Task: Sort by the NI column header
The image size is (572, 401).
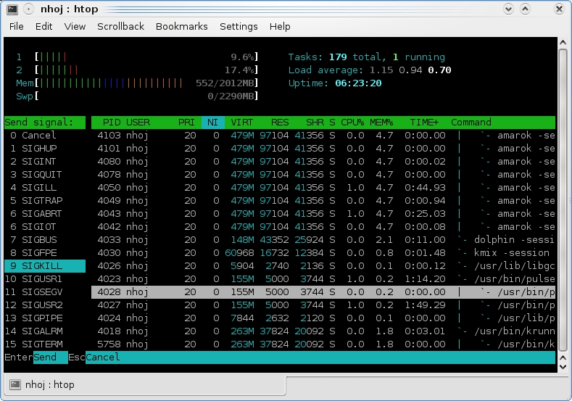Action: coord(212,123)
